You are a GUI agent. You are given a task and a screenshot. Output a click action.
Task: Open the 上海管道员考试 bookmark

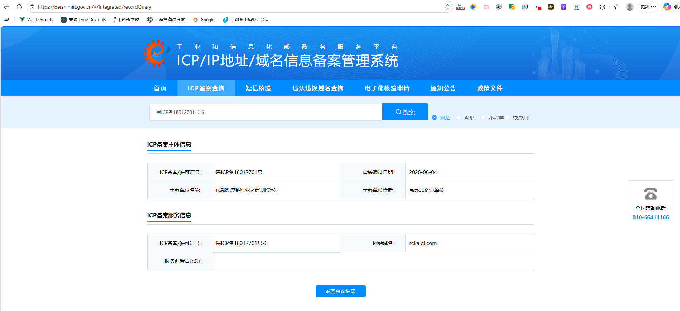click(166, 20)
